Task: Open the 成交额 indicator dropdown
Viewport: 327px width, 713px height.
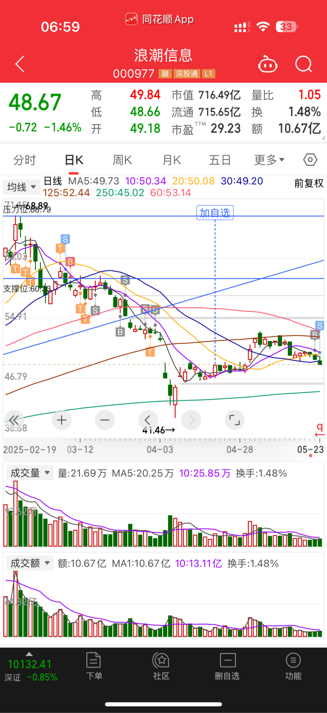Action: pos(29,563)
